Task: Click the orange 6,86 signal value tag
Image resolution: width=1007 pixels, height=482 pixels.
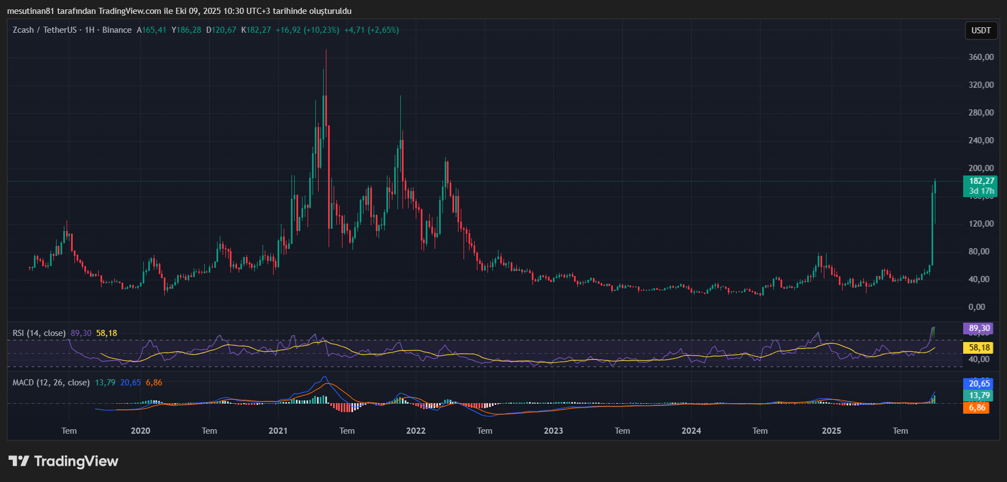Action: (977, 408)
